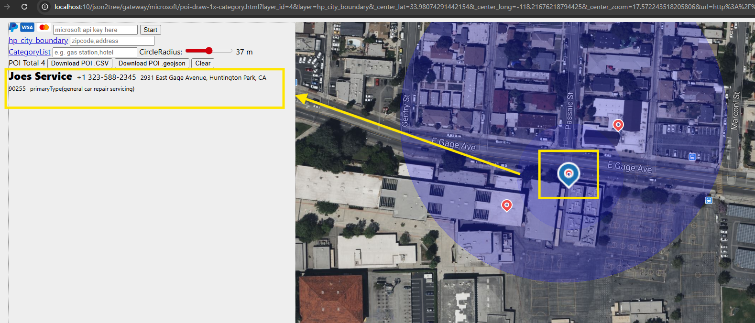Click the phone number +1 323-588-2345
755x323 pixels.
point(106,77)
